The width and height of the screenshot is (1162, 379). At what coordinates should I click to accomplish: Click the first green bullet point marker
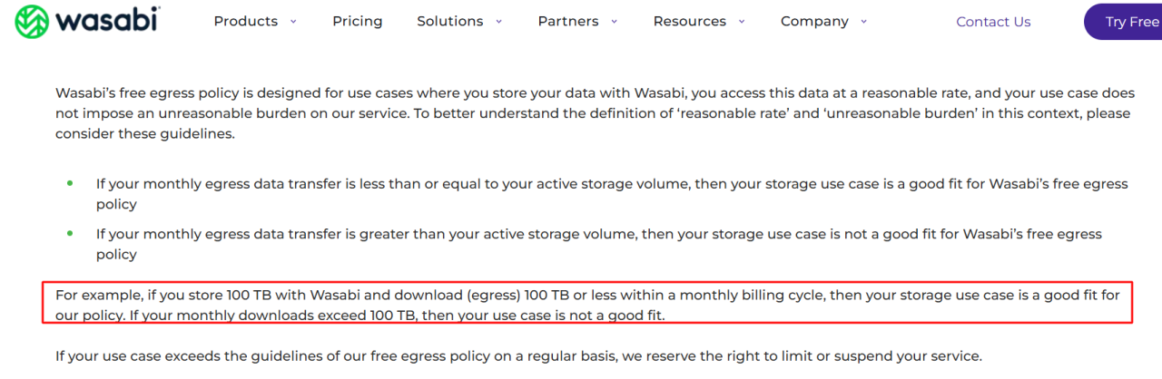[x=70, y=183]
